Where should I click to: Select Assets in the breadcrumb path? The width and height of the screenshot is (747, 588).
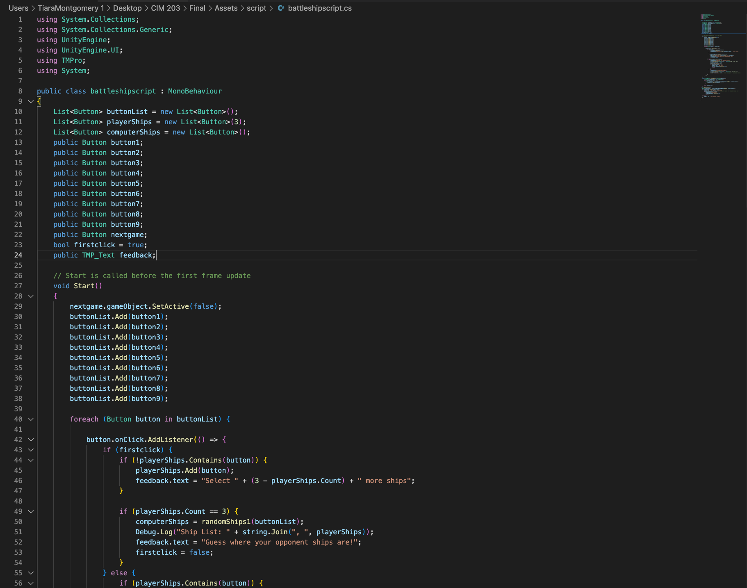pos(226,8)
